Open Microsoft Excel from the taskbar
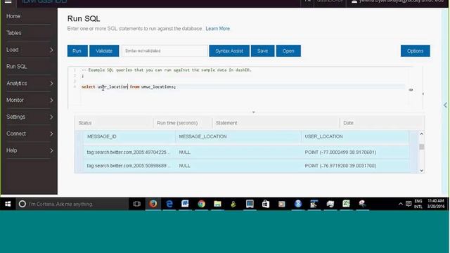 [x=346, y=204]
